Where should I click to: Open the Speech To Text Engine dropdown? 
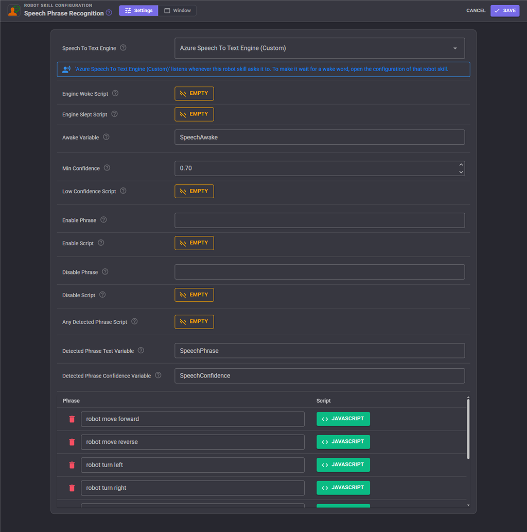point(320,48)
